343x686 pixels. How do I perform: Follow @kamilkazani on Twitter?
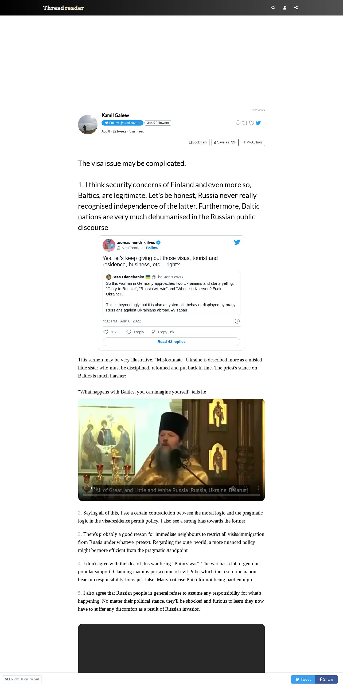(x=122, y=123)
